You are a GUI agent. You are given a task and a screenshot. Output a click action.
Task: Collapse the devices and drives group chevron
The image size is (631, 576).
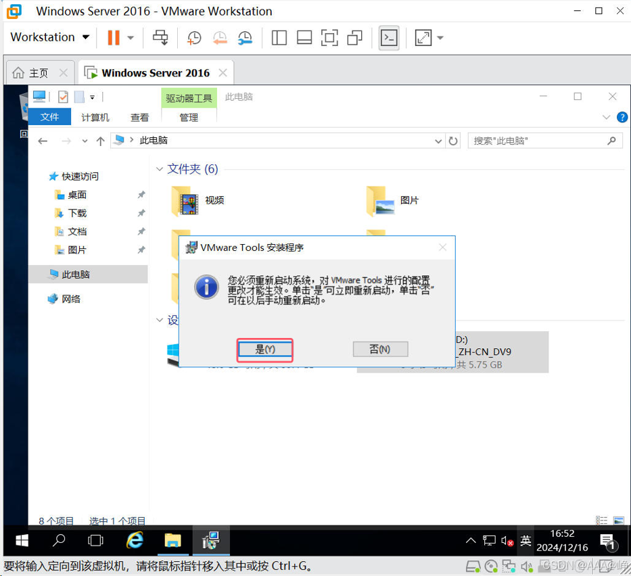click(x=160, y=320)
